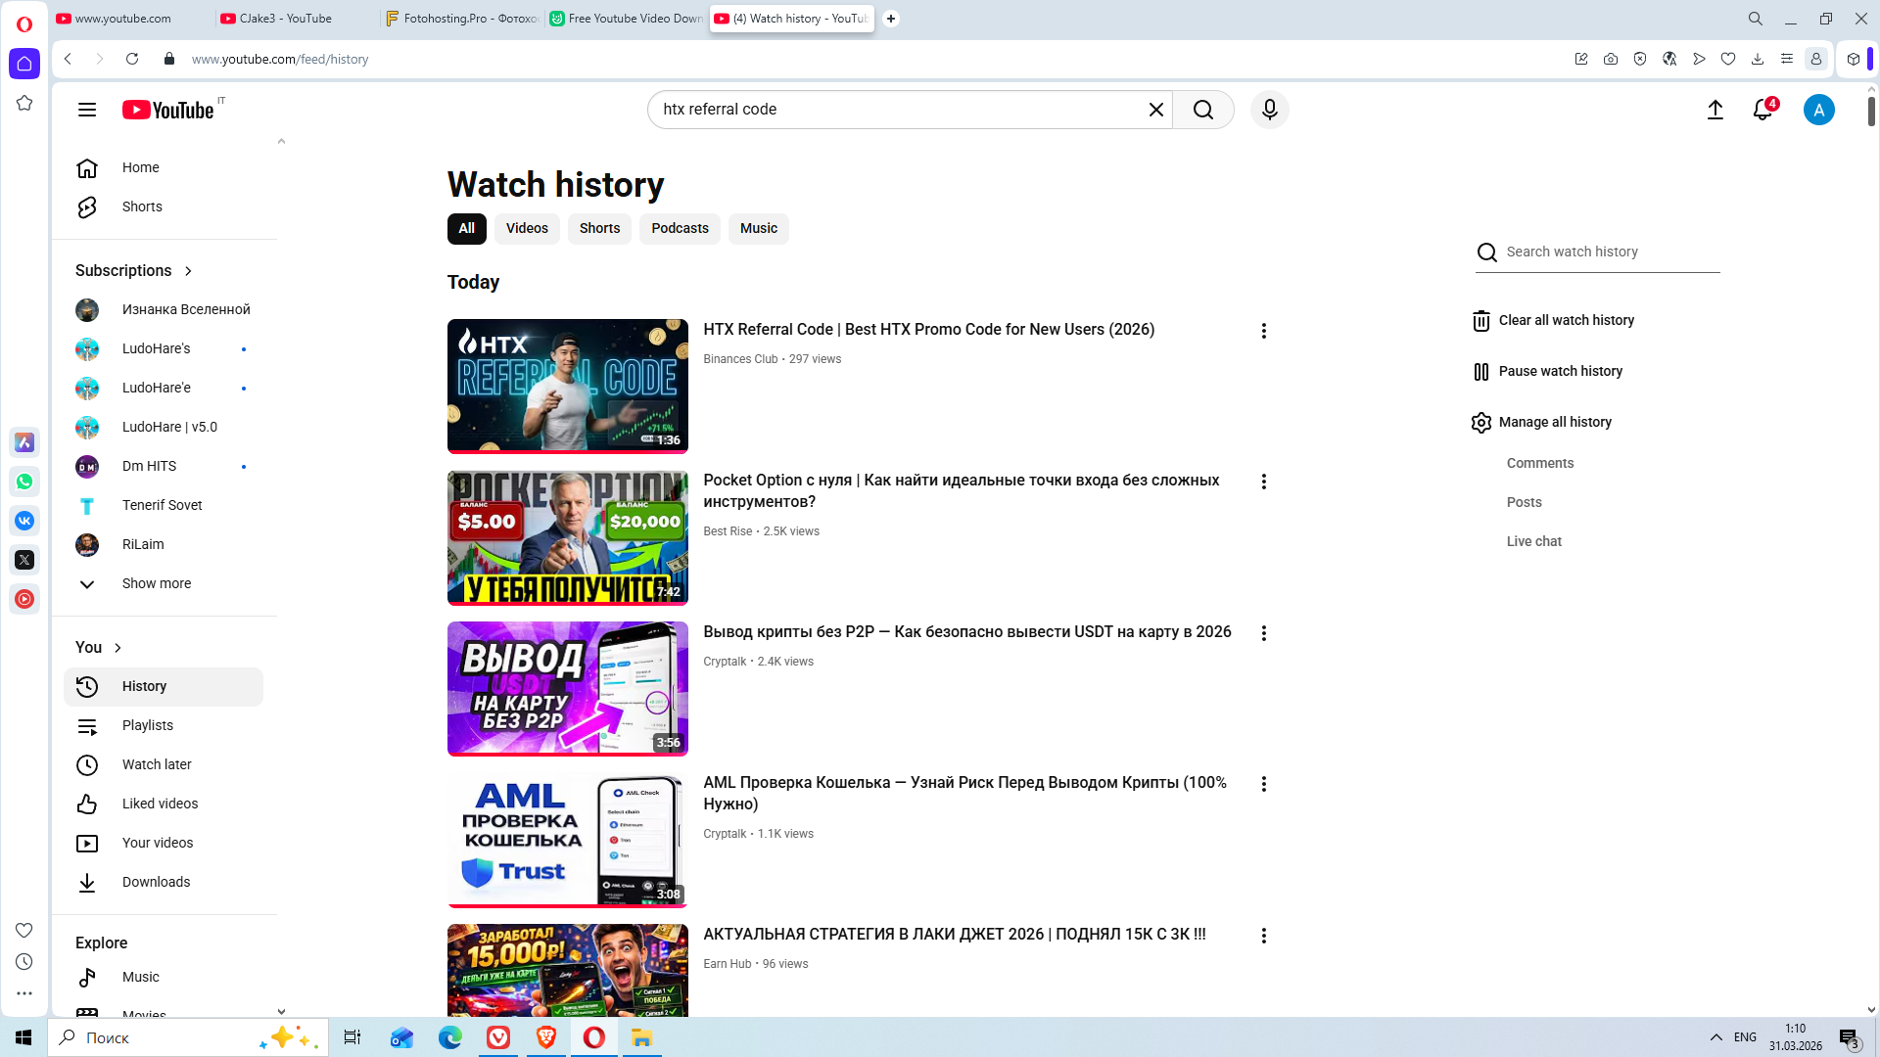Image resolution: width=1880 pixels, height=1057 pixels.
Task: Click the voice search microphone icon
Action: point(1269,110)
